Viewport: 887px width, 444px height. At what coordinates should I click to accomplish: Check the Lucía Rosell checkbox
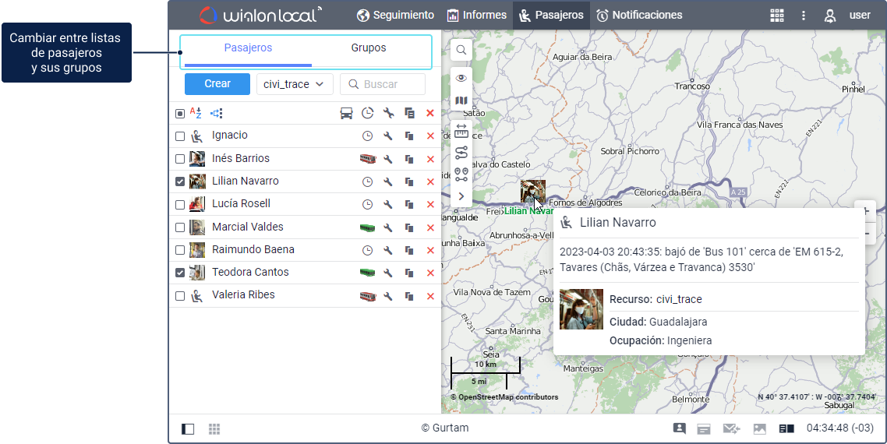(180, 205)
